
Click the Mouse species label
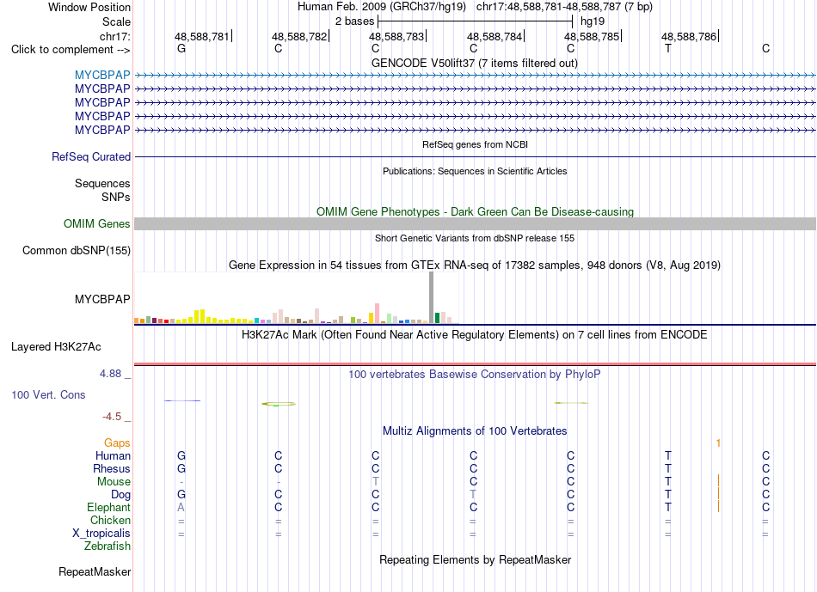click(x=114, y=482)
